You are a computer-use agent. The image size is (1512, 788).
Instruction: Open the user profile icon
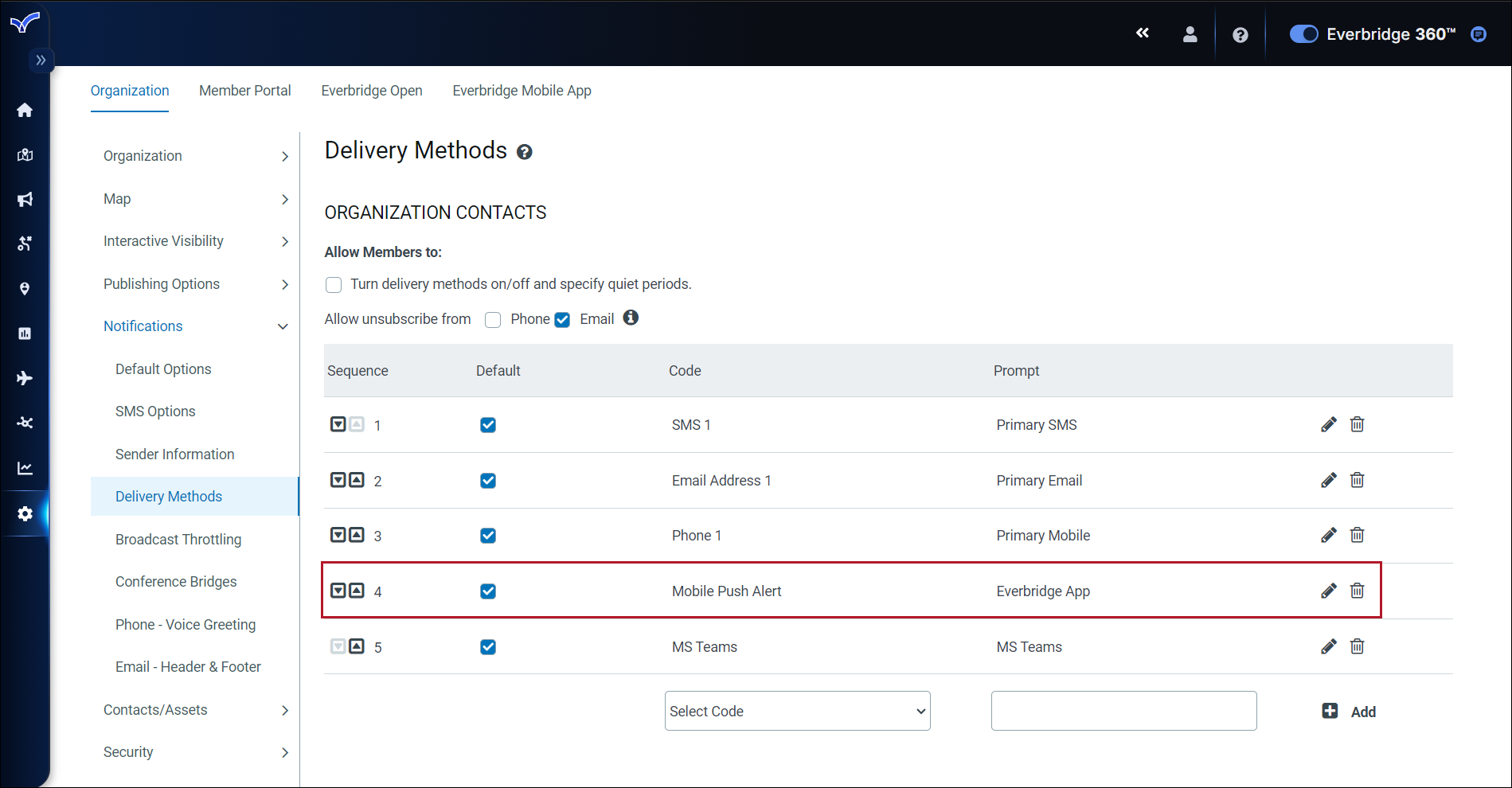[x=1190, y=34]
